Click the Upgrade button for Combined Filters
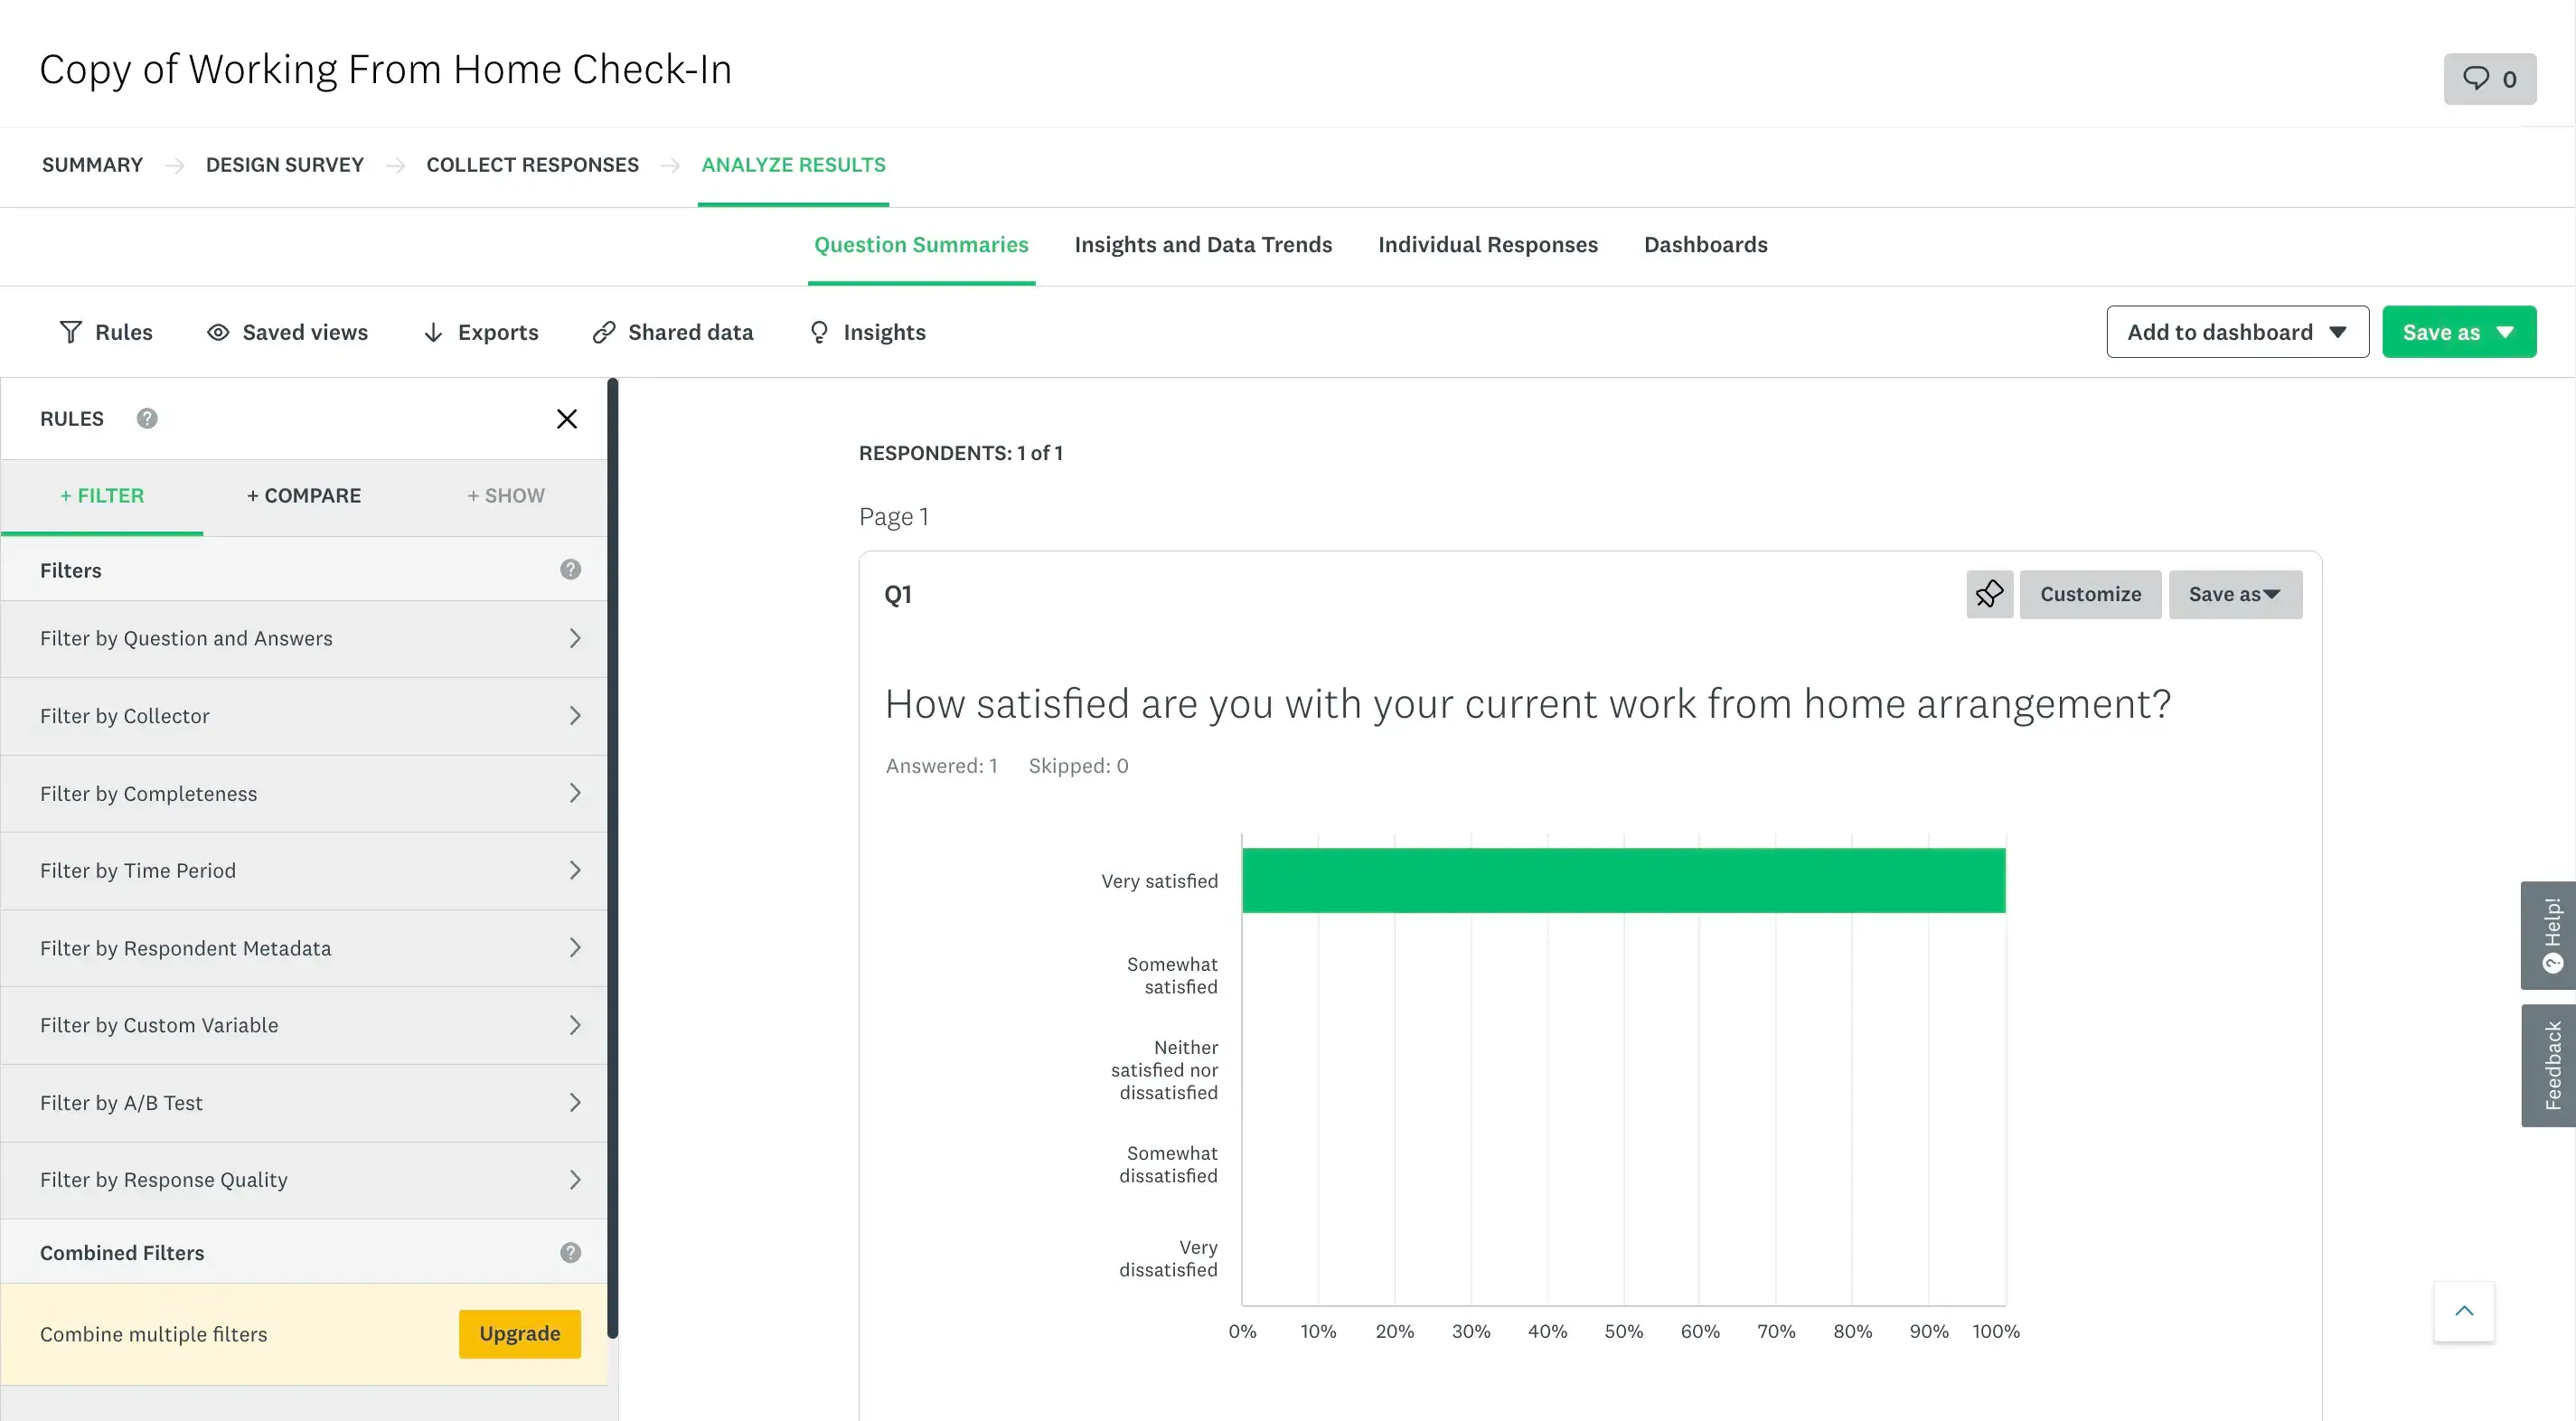Viewport: 2576px width, 1421px height. tap(520, 1333)
